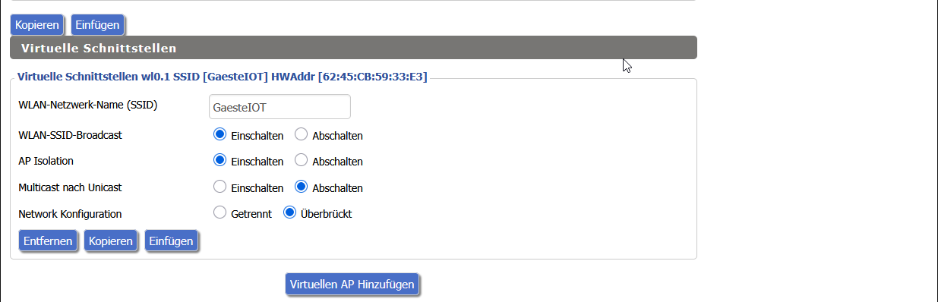
Task: Click Kopieren button beside Entfernen
Action: (x=111, y=241)
